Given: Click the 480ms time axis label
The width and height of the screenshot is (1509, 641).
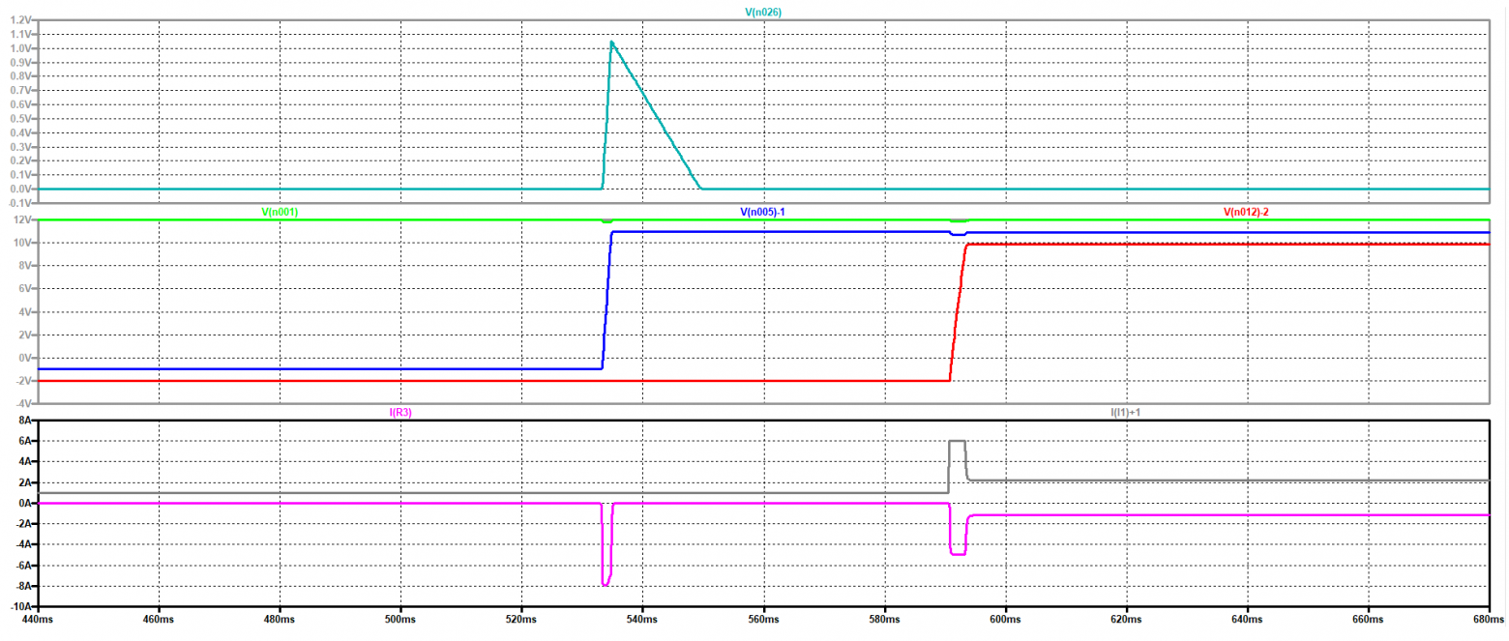Looking at the screenshot, I should pos(279,618).
